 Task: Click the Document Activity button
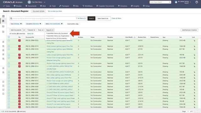pos(38,11)
